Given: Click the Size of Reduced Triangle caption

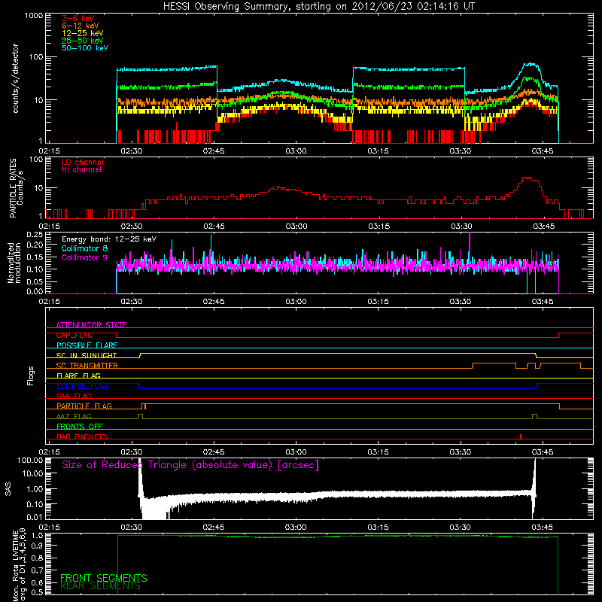Looking at the screenshot, I should tap(190, 465).
